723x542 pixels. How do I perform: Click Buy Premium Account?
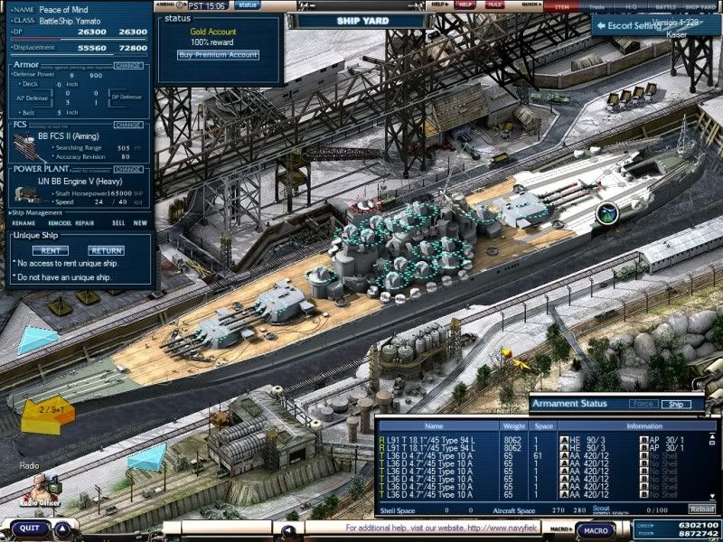218,55
